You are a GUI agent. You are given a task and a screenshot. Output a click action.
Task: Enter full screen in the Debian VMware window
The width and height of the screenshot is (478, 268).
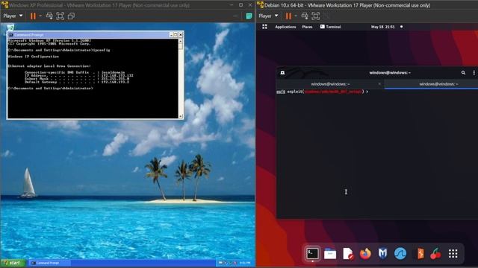tap(315, 16)
